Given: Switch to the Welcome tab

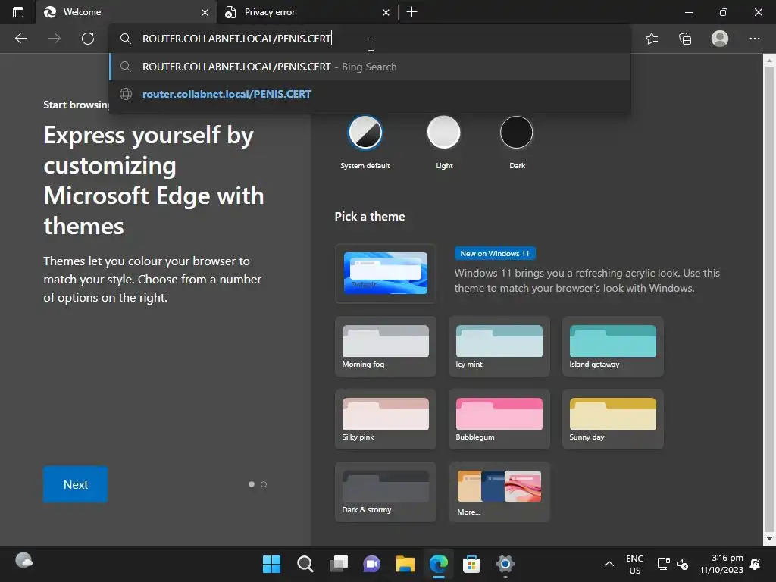Looking at the screenshot, I should pos(127,12).
